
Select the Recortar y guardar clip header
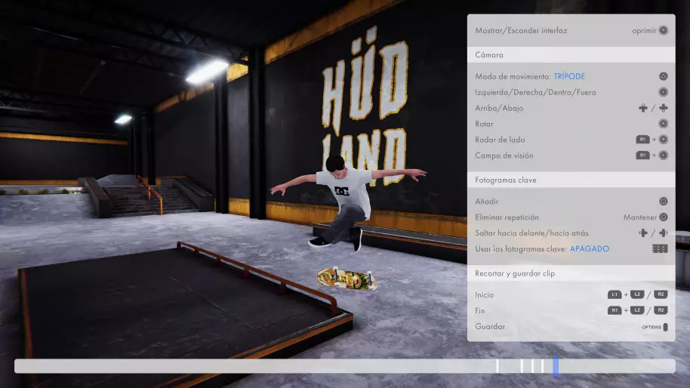[571, 273]
